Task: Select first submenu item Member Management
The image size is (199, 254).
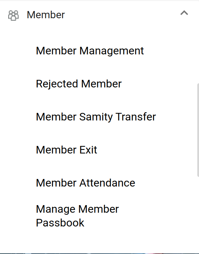Action: point(90,51)
